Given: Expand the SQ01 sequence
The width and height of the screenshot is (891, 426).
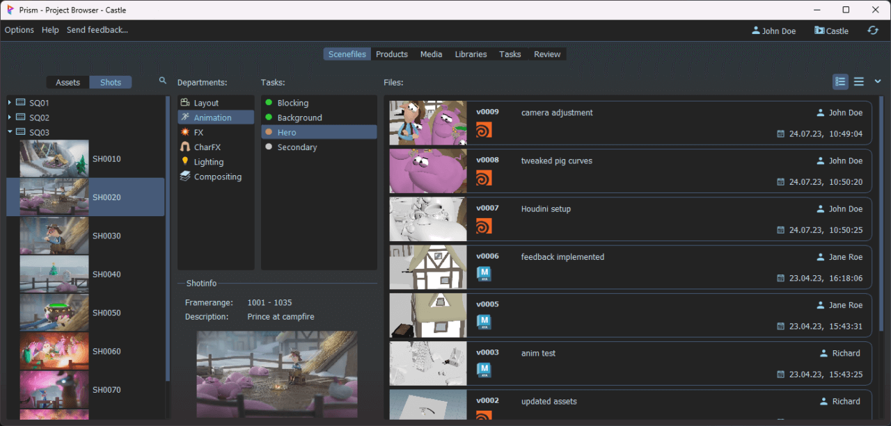Looking at the screenshot, I should click(10, 102).
